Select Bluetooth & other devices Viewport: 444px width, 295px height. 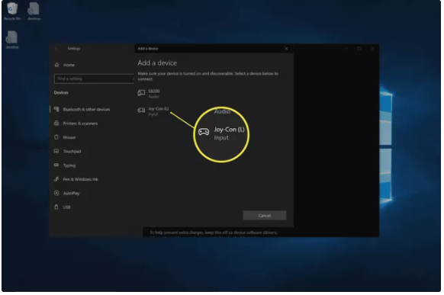point(86,110)
